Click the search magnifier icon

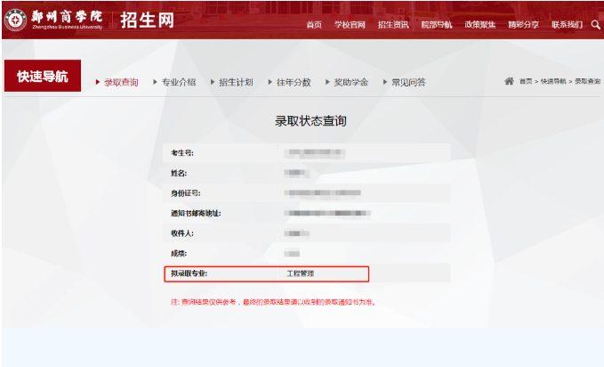(595, 24)
